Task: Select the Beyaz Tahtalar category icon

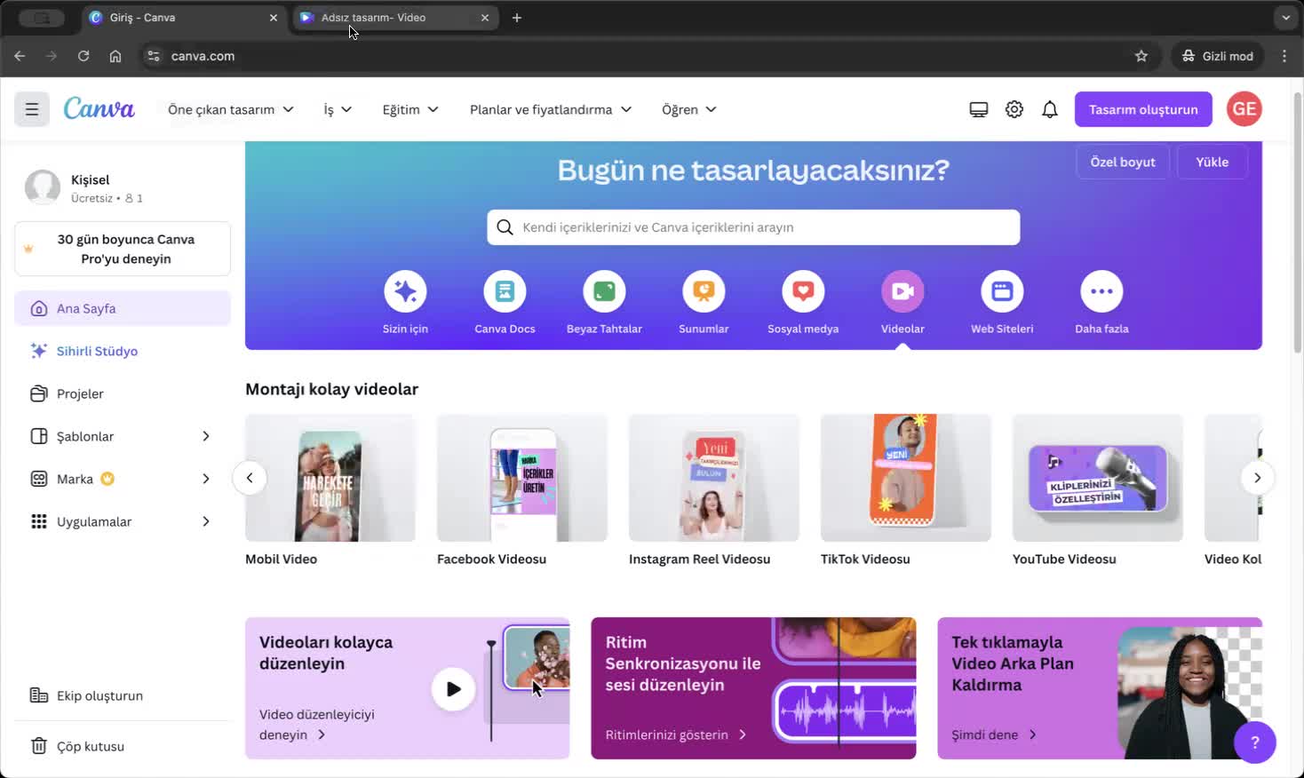Action: (x=604, y=291)
